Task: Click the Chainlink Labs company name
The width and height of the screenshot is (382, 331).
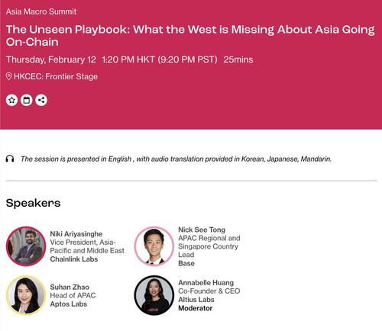Action: tap(74, 259)
